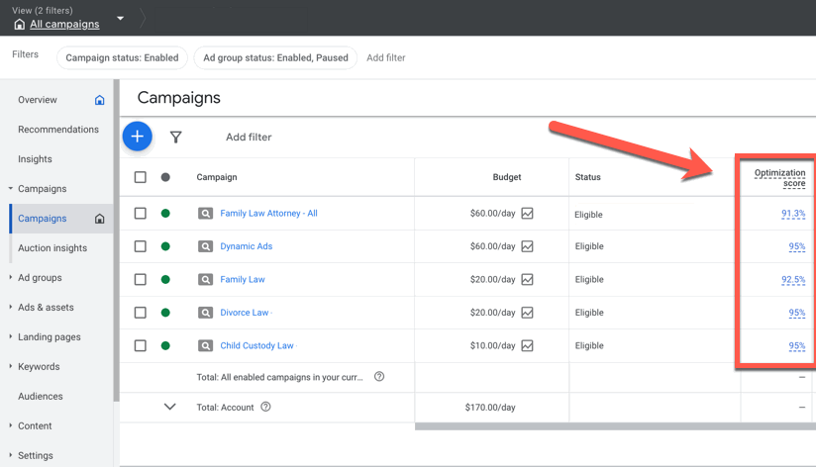The width and height of the screenshot is (816, 467).
Task: Expand the Total: Account row chevron
Action: [169, 407]
